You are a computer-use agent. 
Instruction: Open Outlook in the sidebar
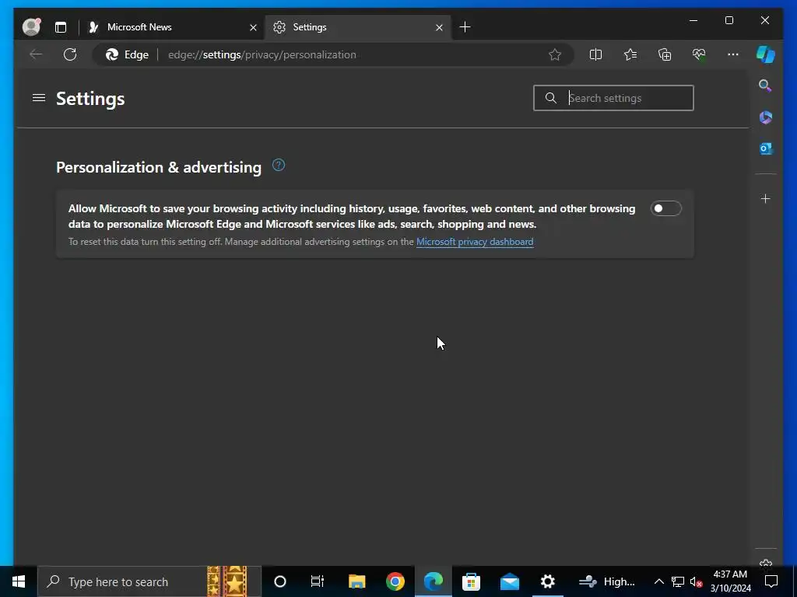766,148
